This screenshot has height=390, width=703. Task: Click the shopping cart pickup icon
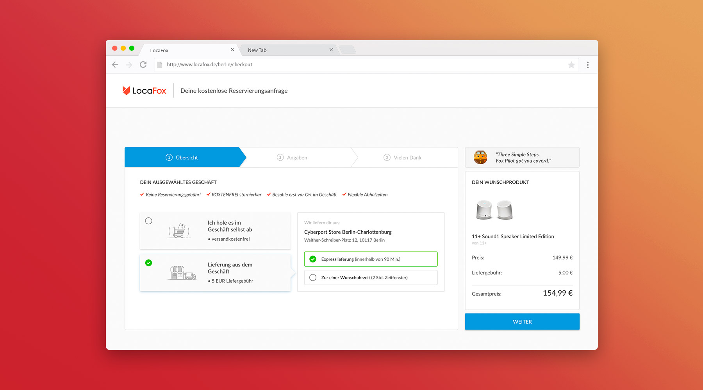179,231
